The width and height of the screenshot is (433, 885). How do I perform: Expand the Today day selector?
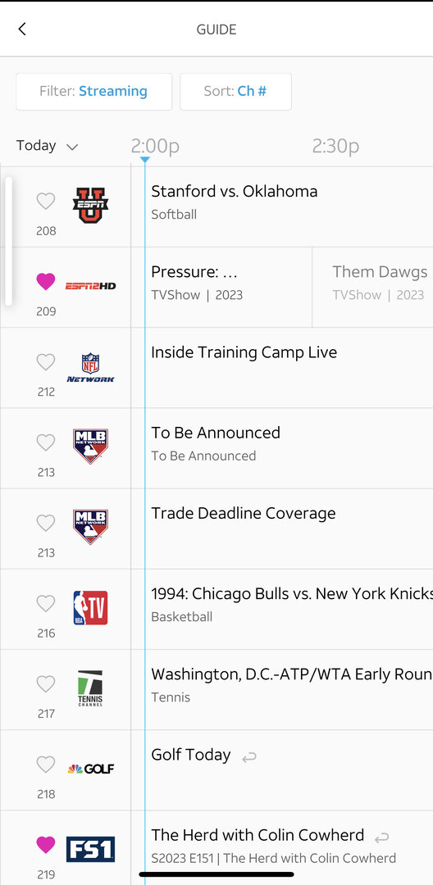[x=47, y=146]
